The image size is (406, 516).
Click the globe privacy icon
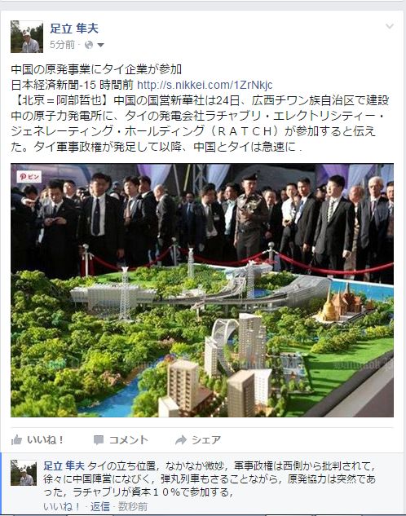coord(89,45)
